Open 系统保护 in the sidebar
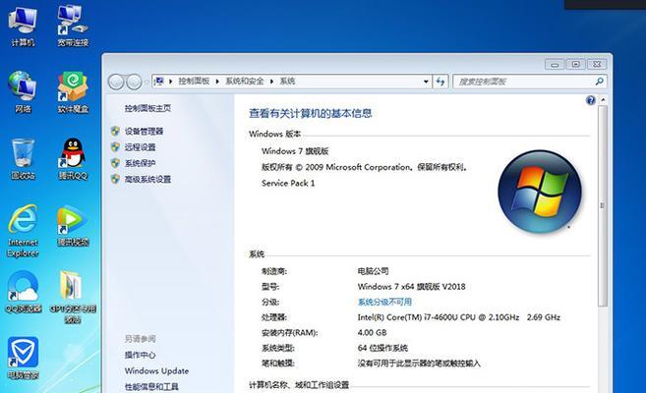 point(140,163)
